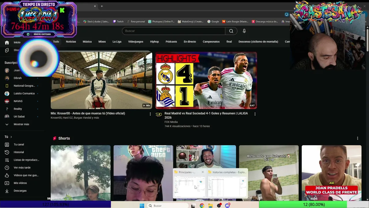Open Latin Boogie bookmark

tap(235, 21)
